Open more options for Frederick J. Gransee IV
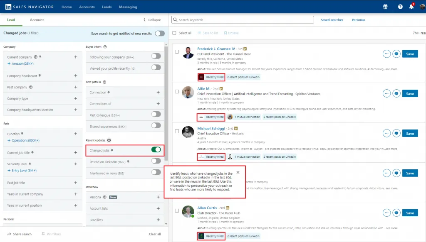This screenshot has height=242, width=426. 386,54
